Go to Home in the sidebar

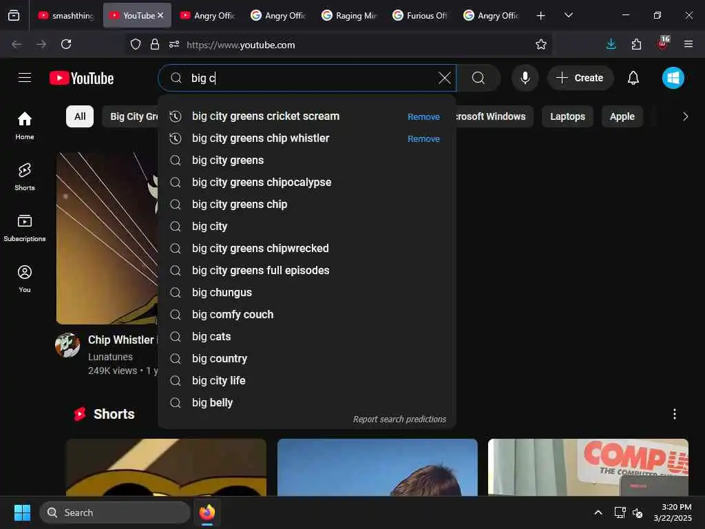25,125
